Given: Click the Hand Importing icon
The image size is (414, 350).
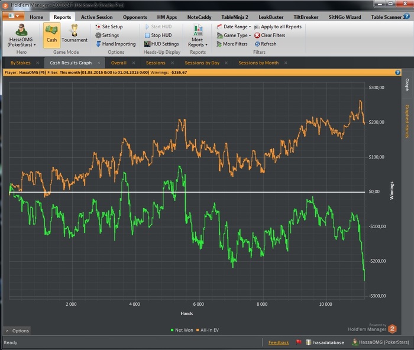Looking at the screenshot, I should [98, 44].
